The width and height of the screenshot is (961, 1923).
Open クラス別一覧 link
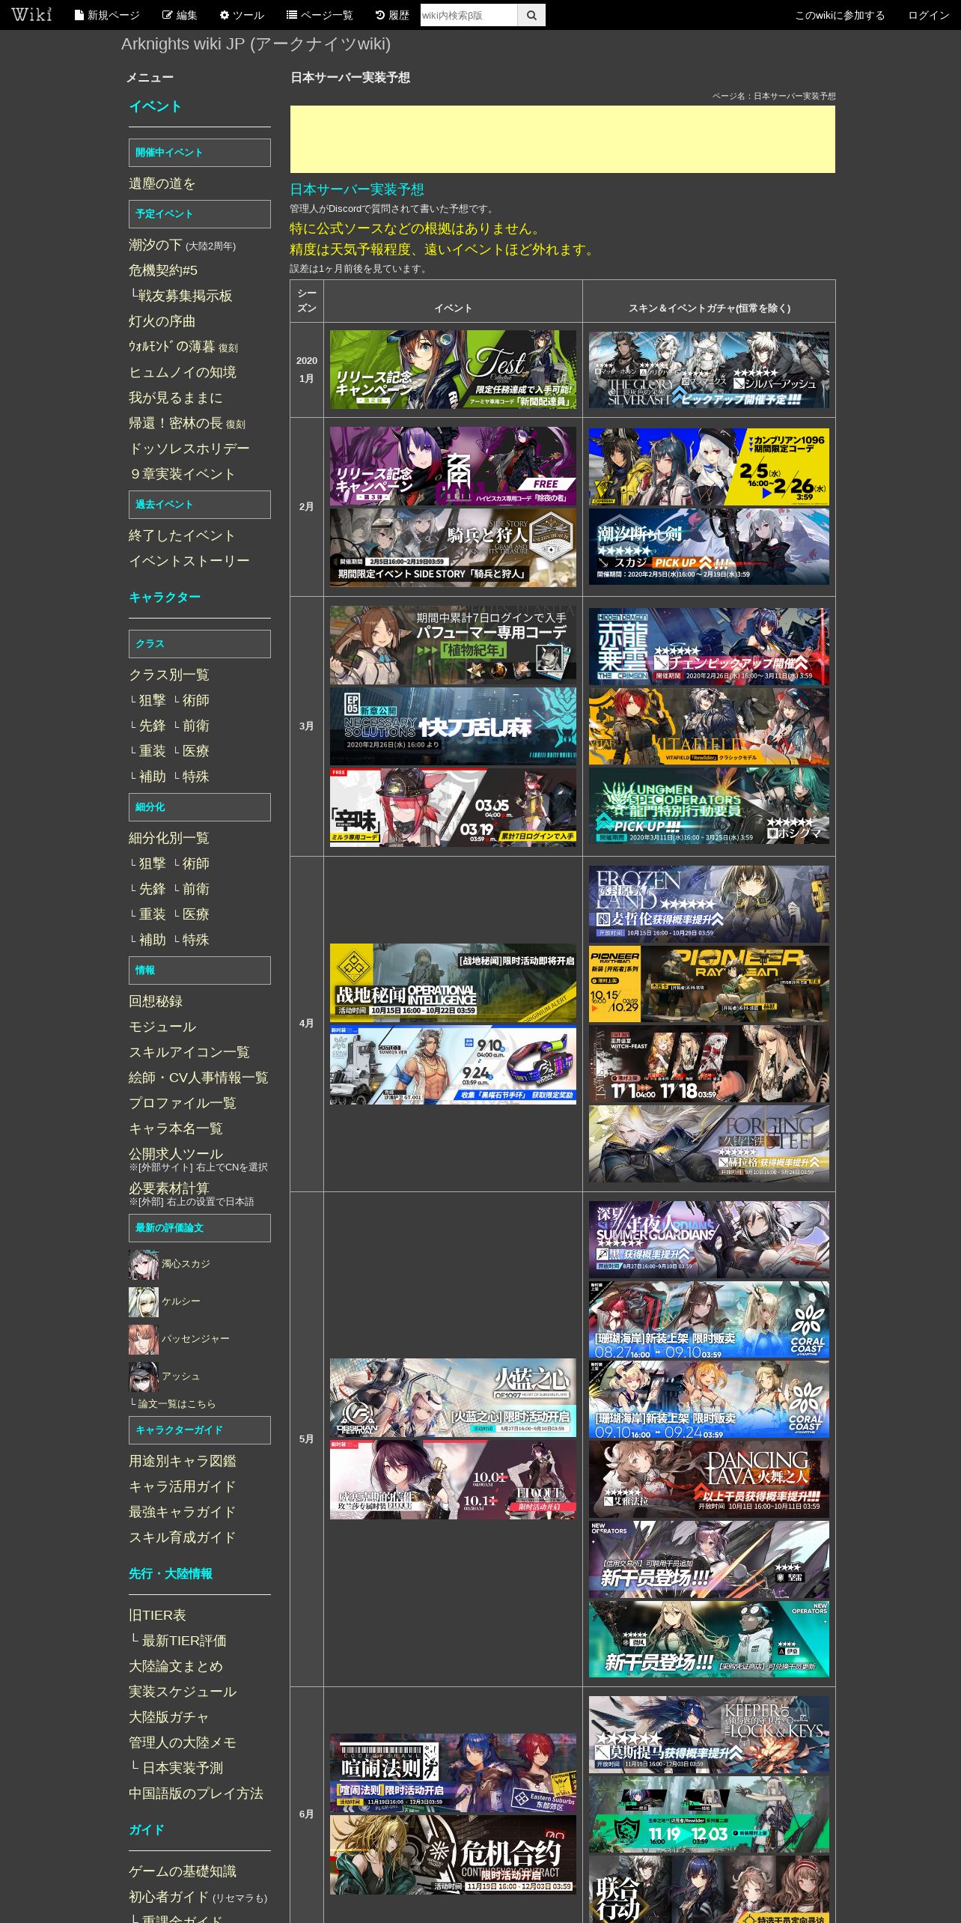click(169, 675)
